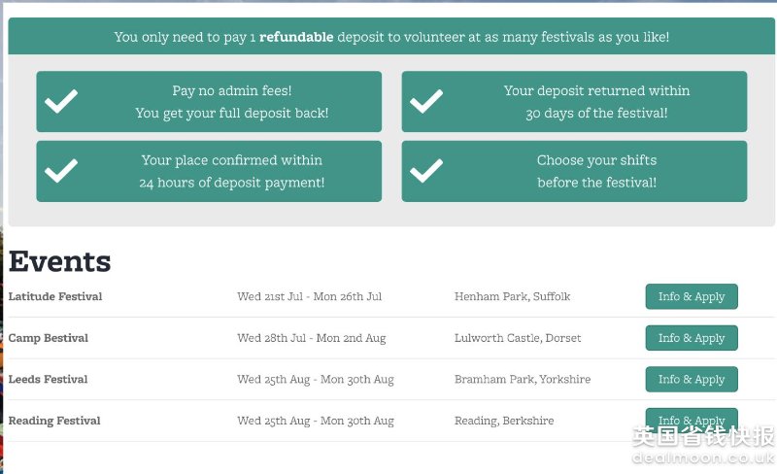Click the Events heading
The height and width of the screenshot is (474, 777).
point(59,261)
